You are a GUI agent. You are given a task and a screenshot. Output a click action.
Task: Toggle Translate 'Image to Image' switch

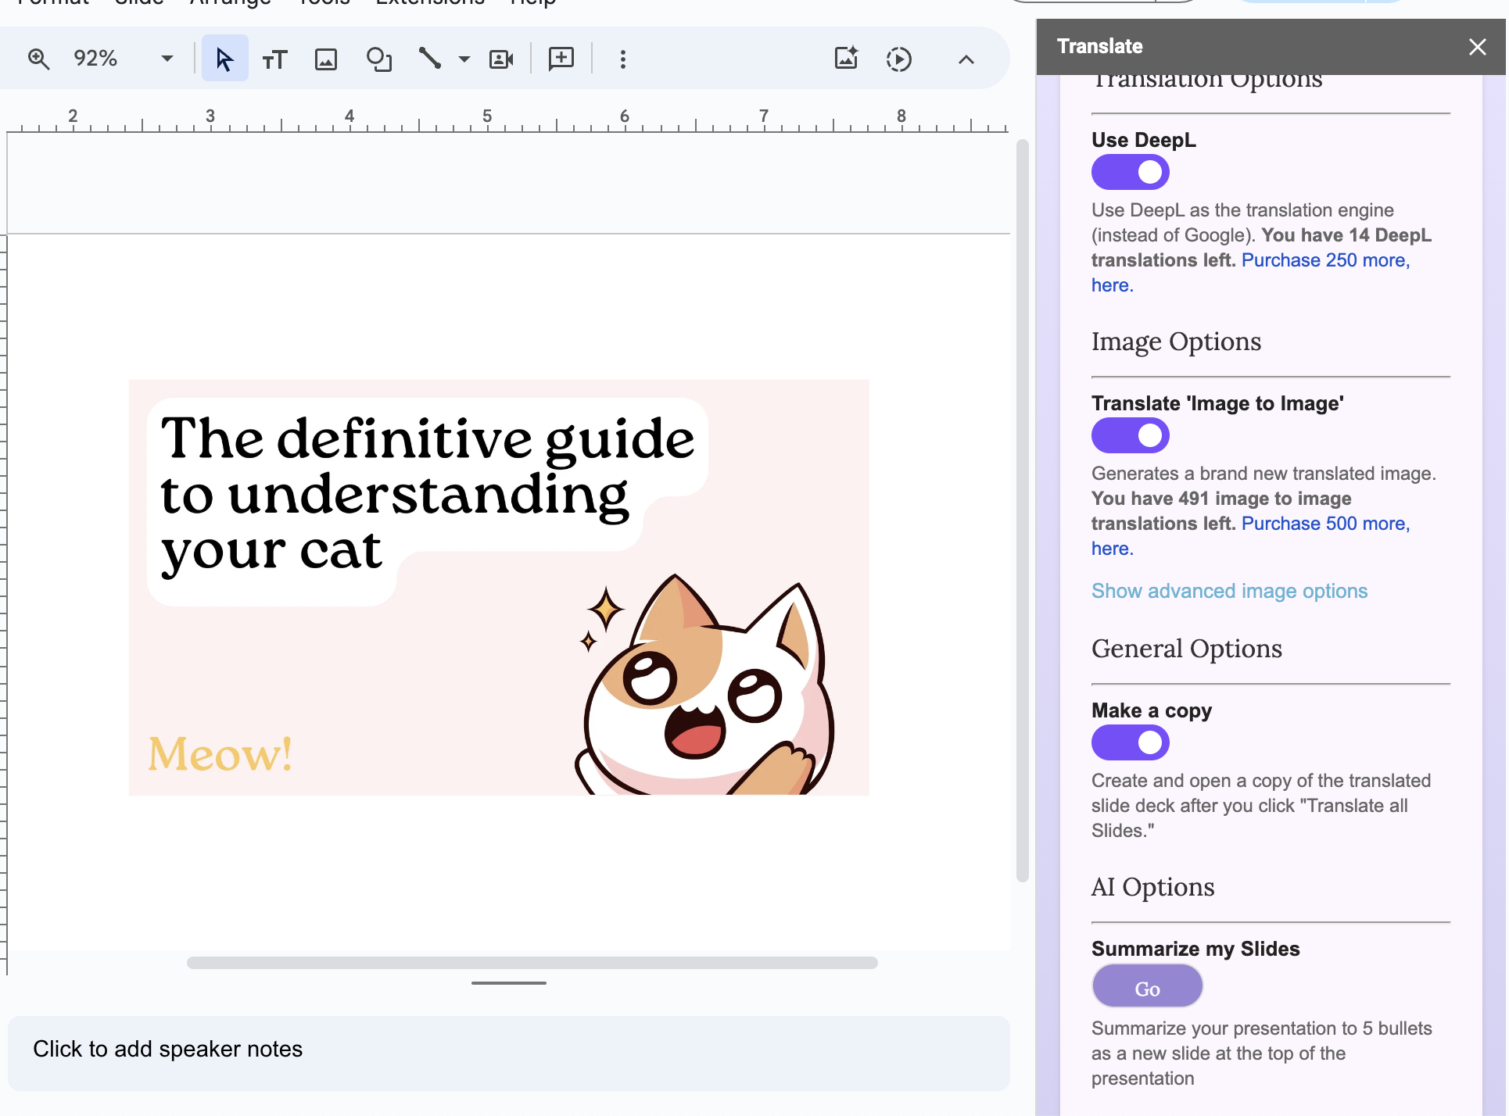tap(1131, 435)
